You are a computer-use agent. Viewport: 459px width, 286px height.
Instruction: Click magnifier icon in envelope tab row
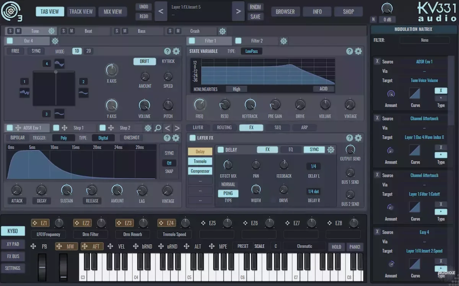pyautogui.click(x=158, y=128)
